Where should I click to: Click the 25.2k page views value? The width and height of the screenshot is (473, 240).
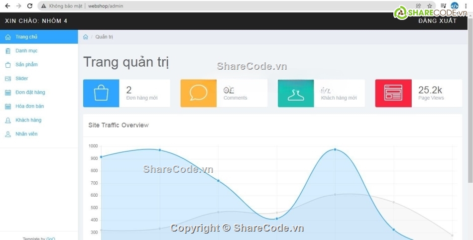click(x=430, y=90)
